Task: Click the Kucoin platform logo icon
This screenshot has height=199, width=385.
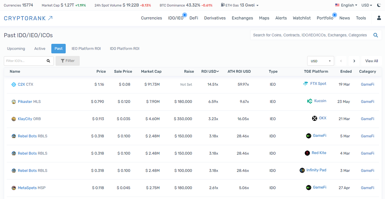Action: coord(310,101)
